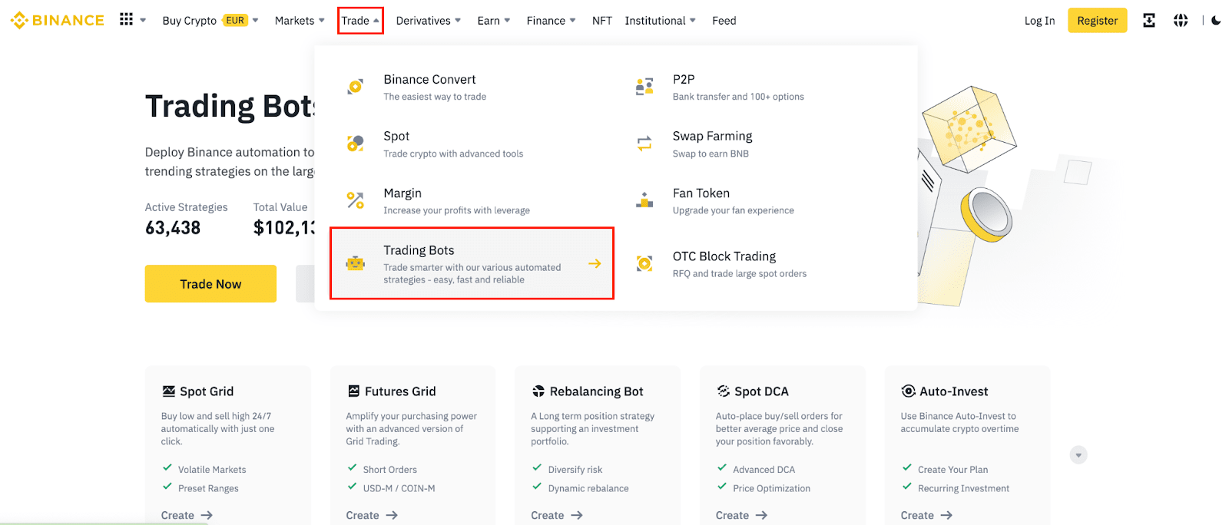The image size is (1229, 525).
Task: Click the Futures Grid Create arrow
Action: coord(392,516)
